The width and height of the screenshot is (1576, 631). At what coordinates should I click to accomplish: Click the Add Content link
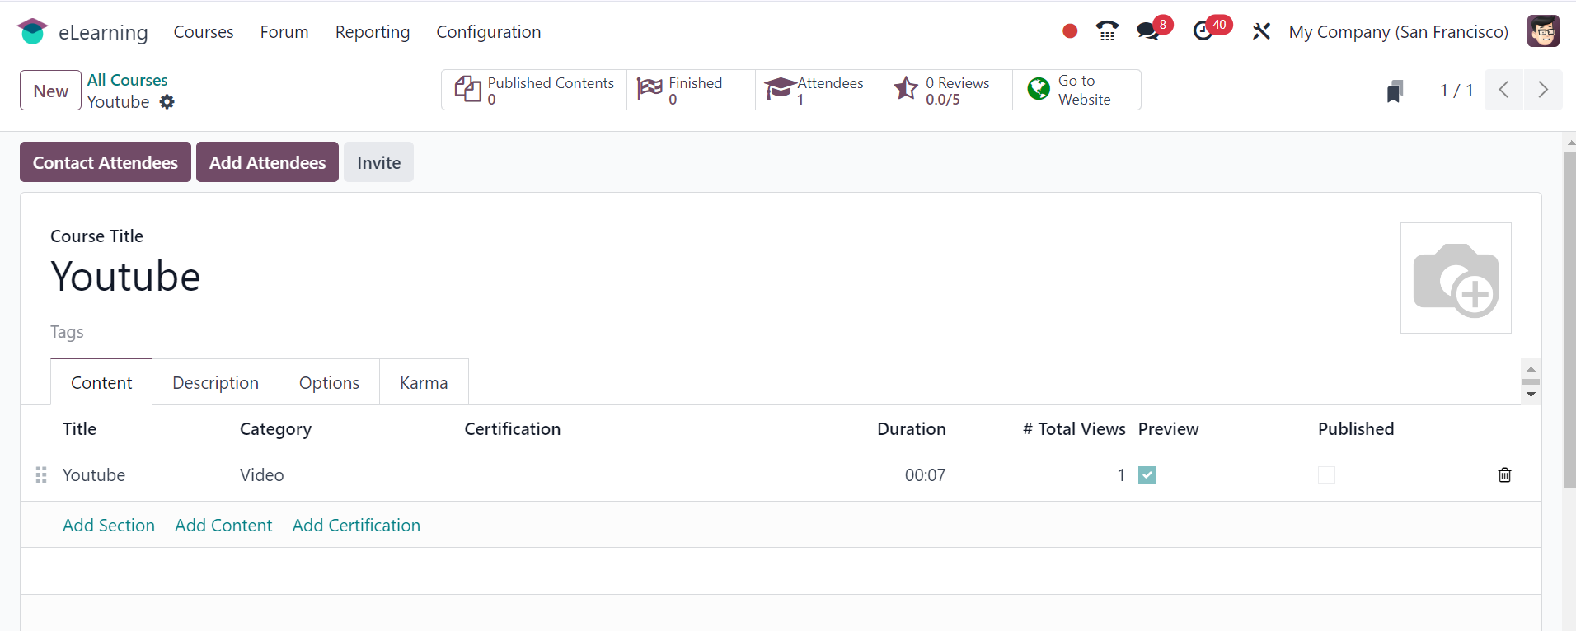pos(223,526)
